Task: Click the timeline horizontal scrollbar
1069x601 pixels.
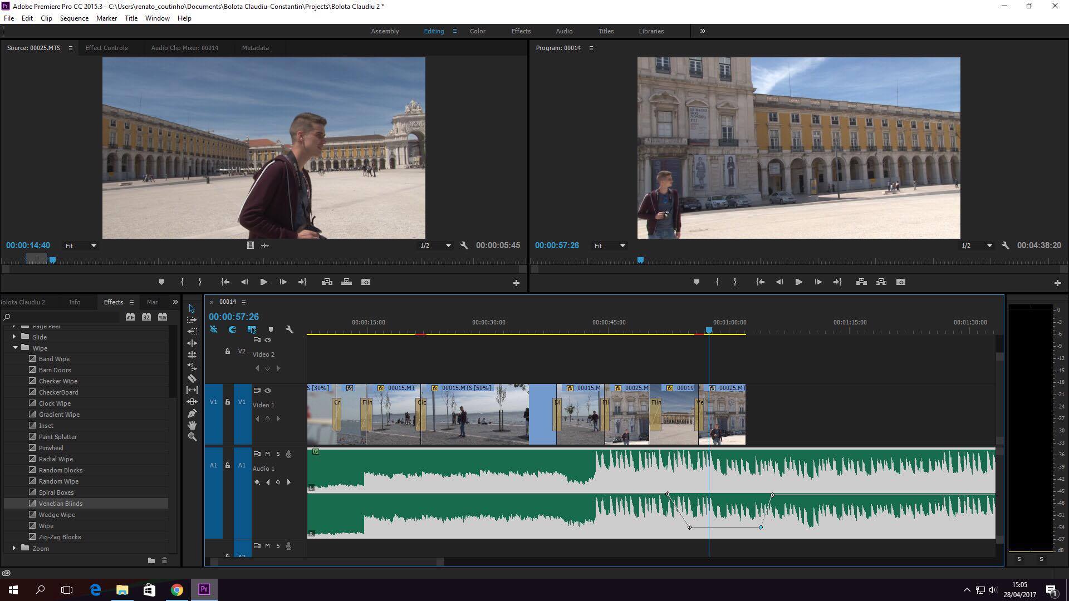Action: [327, 561]
